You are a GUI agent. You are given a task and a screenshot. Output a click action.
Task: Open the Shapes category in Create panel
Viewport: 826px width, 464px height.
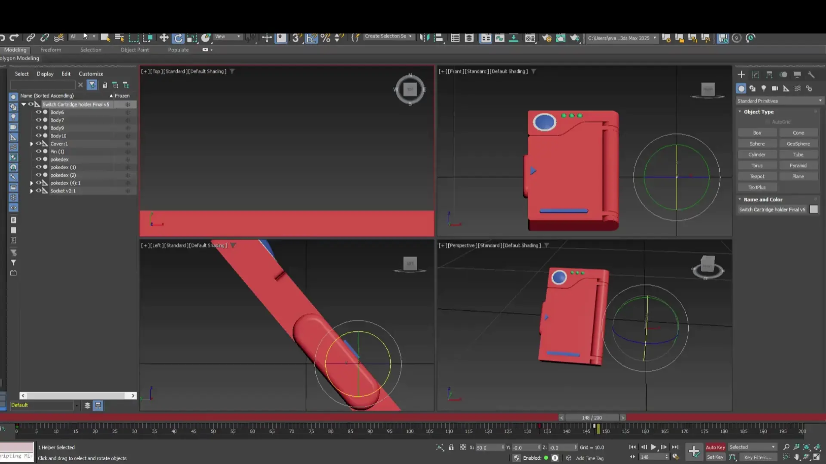point(753,89)
